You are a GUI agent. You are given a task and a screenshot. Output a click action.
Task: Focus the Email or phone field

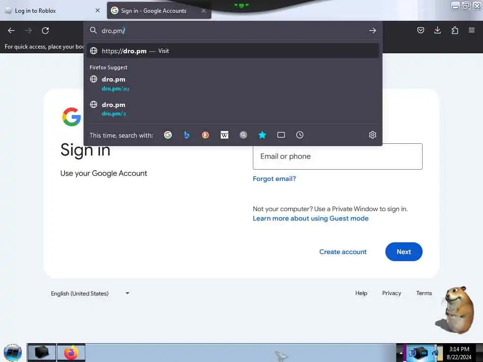(x=337, y=156)
